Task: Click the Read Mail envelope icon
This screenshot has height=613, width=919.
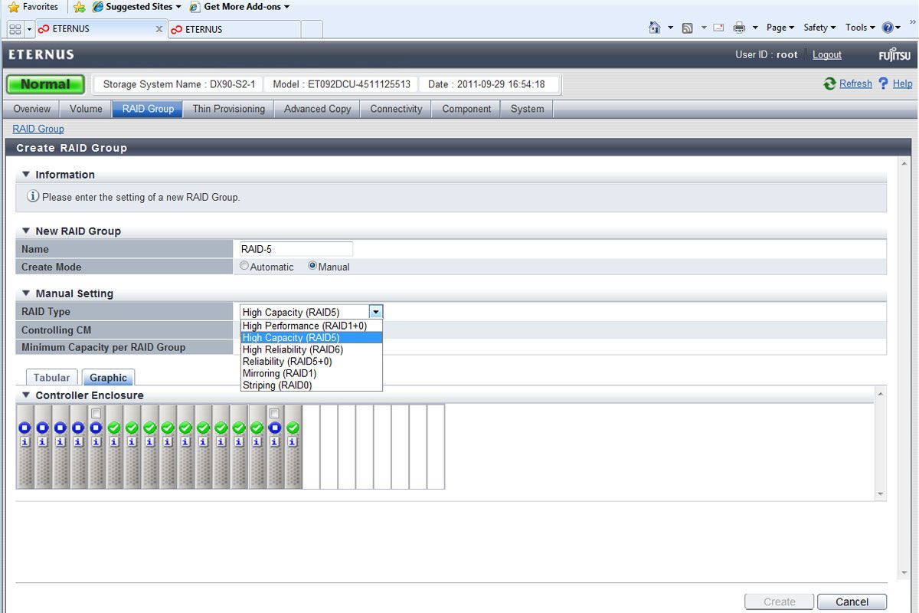Action: click(718, 28)
